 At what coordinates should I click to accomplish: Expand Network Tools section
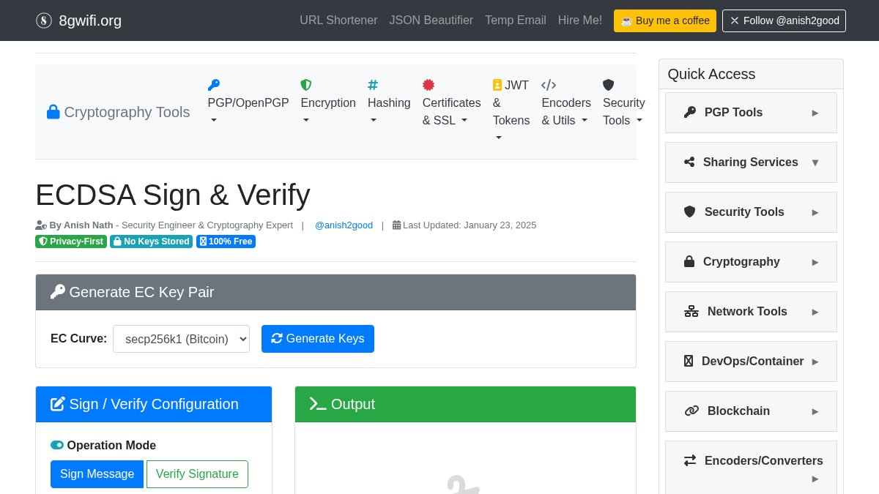pyautogui.click(x=751, y=312)
